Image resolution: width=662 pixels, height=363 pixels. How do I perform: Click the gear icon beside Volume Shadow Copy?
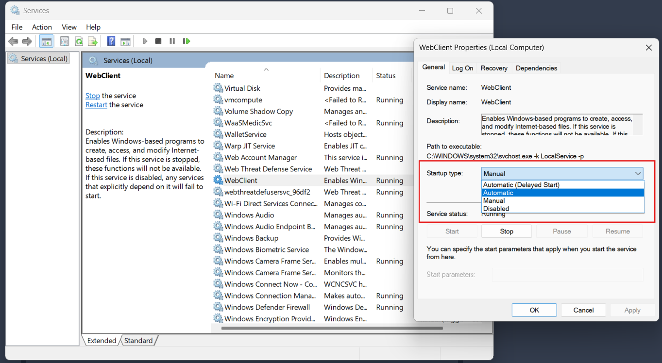(x=218, y=112)
